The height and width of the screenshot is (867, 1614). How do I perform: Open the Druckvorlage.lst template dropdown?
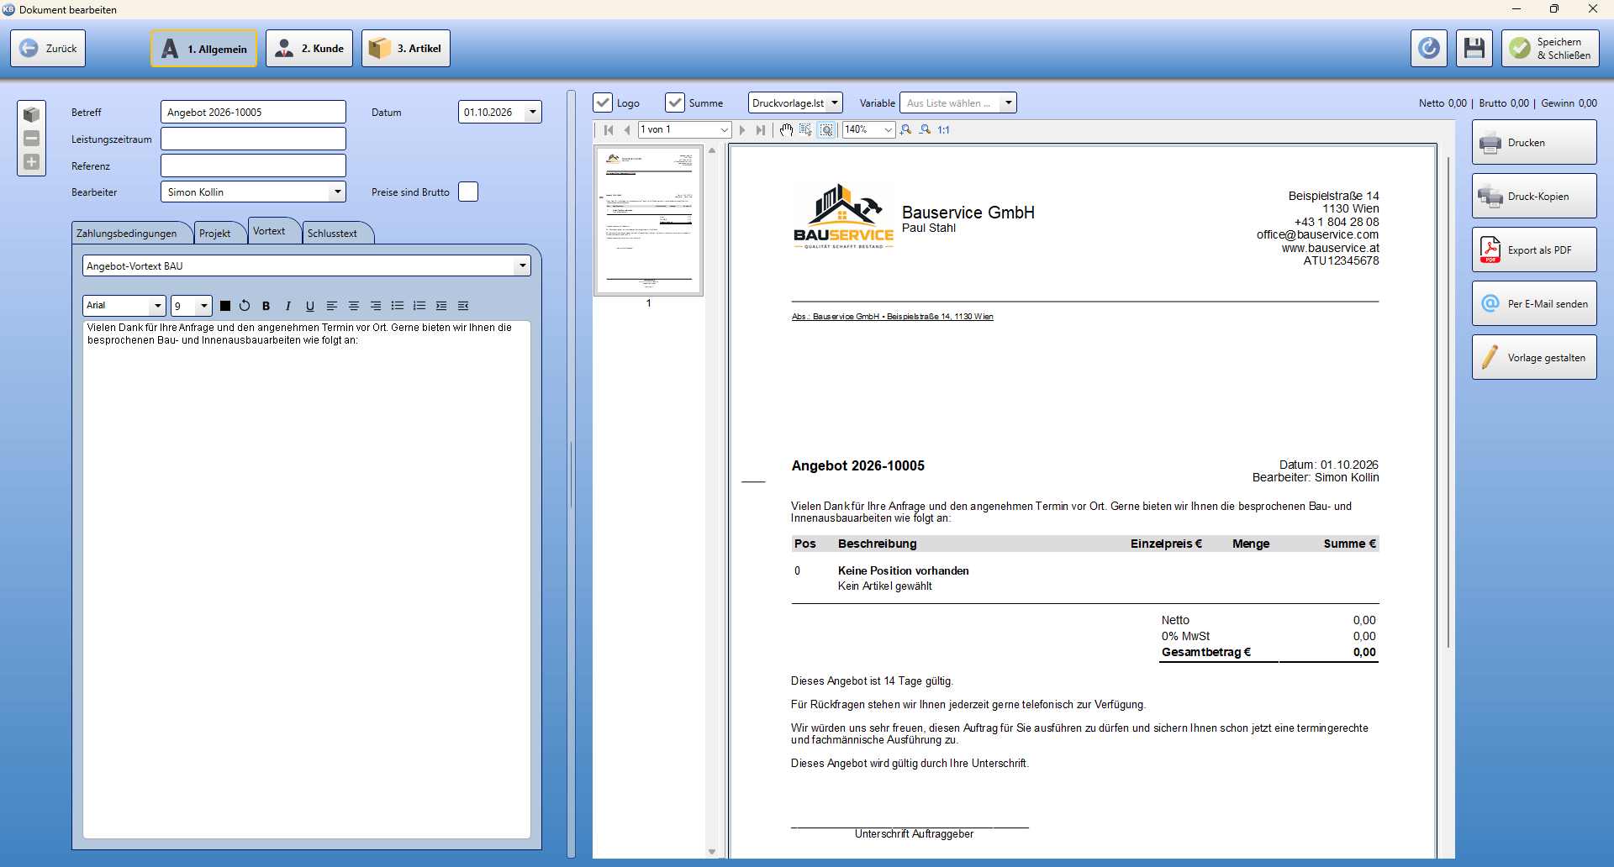(834, 102)
